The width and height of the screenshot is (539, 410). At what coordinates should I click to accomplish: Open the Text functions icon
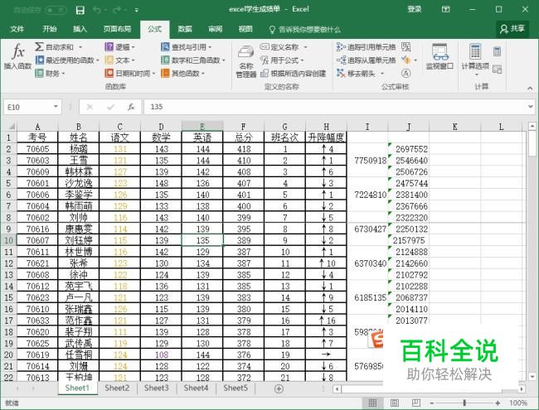(109, 60)
